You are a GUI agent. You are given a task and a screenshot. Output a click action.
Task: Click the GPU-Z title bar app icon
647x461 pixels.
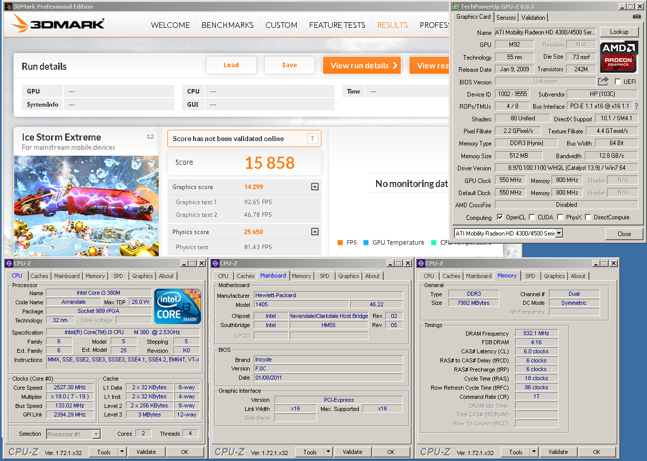(x=456, y=7)
